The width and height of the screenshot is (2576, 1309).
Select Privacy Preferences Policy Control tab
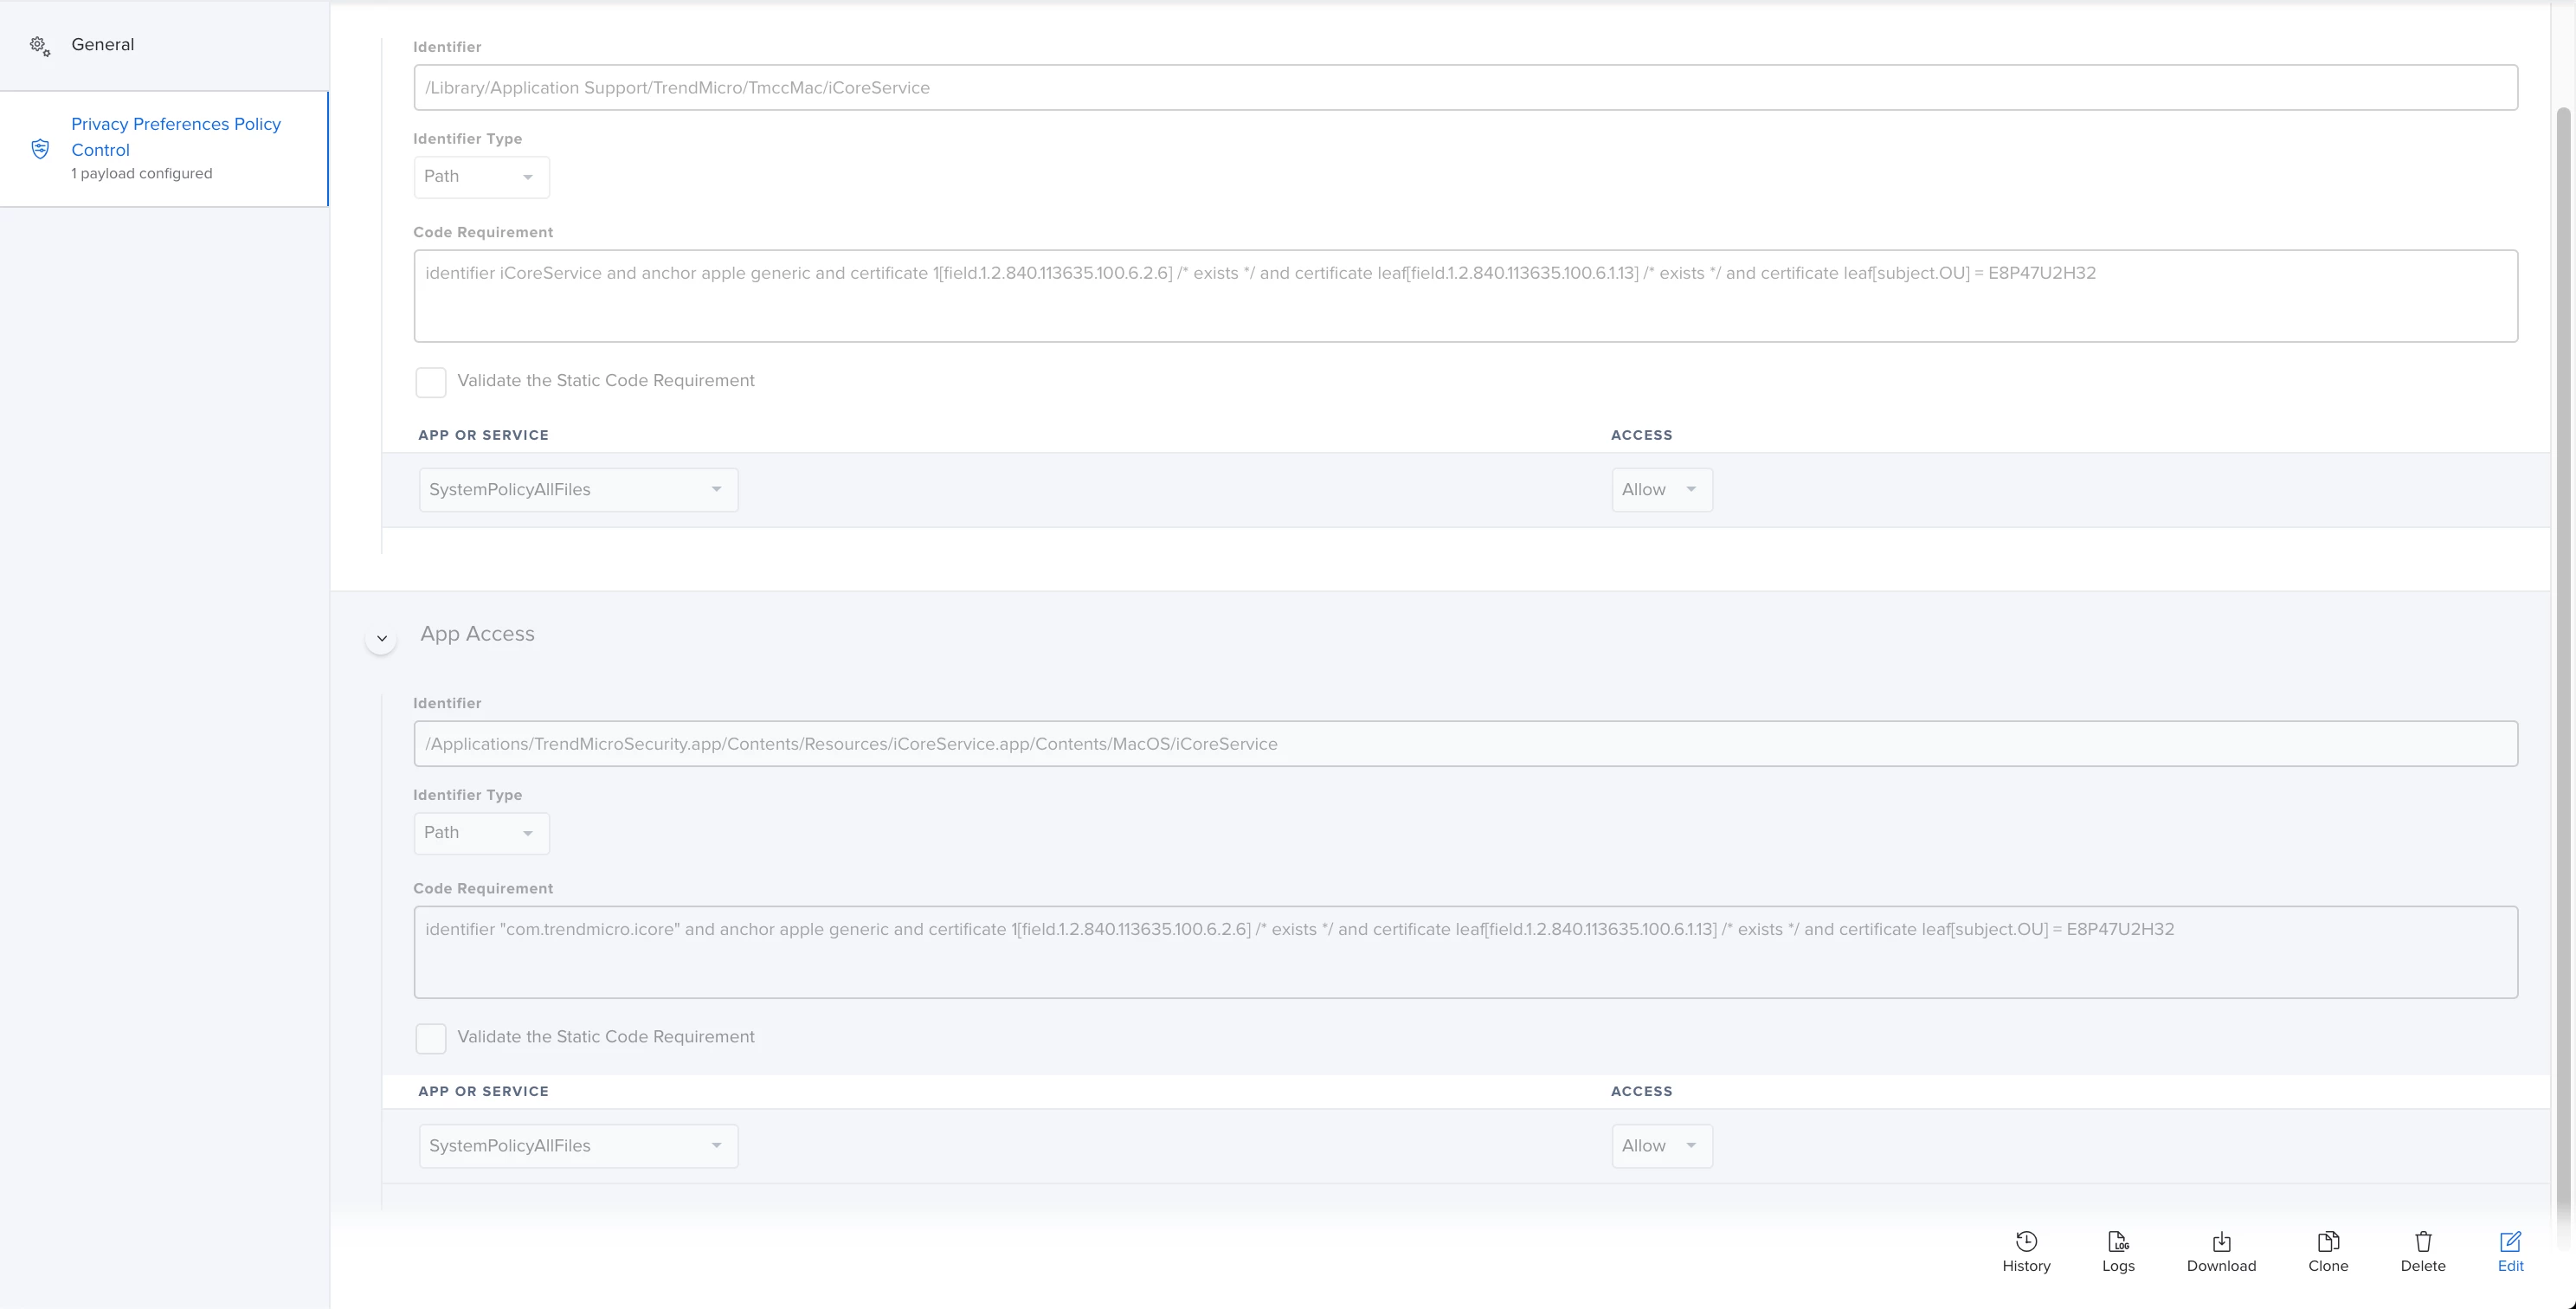[x=176, y=137]
